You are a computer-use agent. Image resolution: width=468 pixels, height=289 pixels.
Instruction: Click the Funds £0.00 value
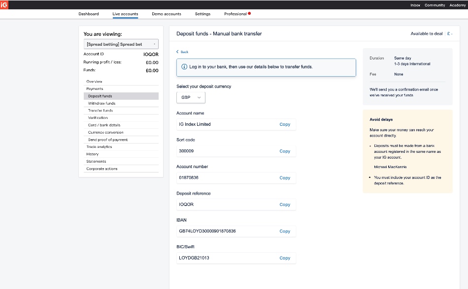152,71
